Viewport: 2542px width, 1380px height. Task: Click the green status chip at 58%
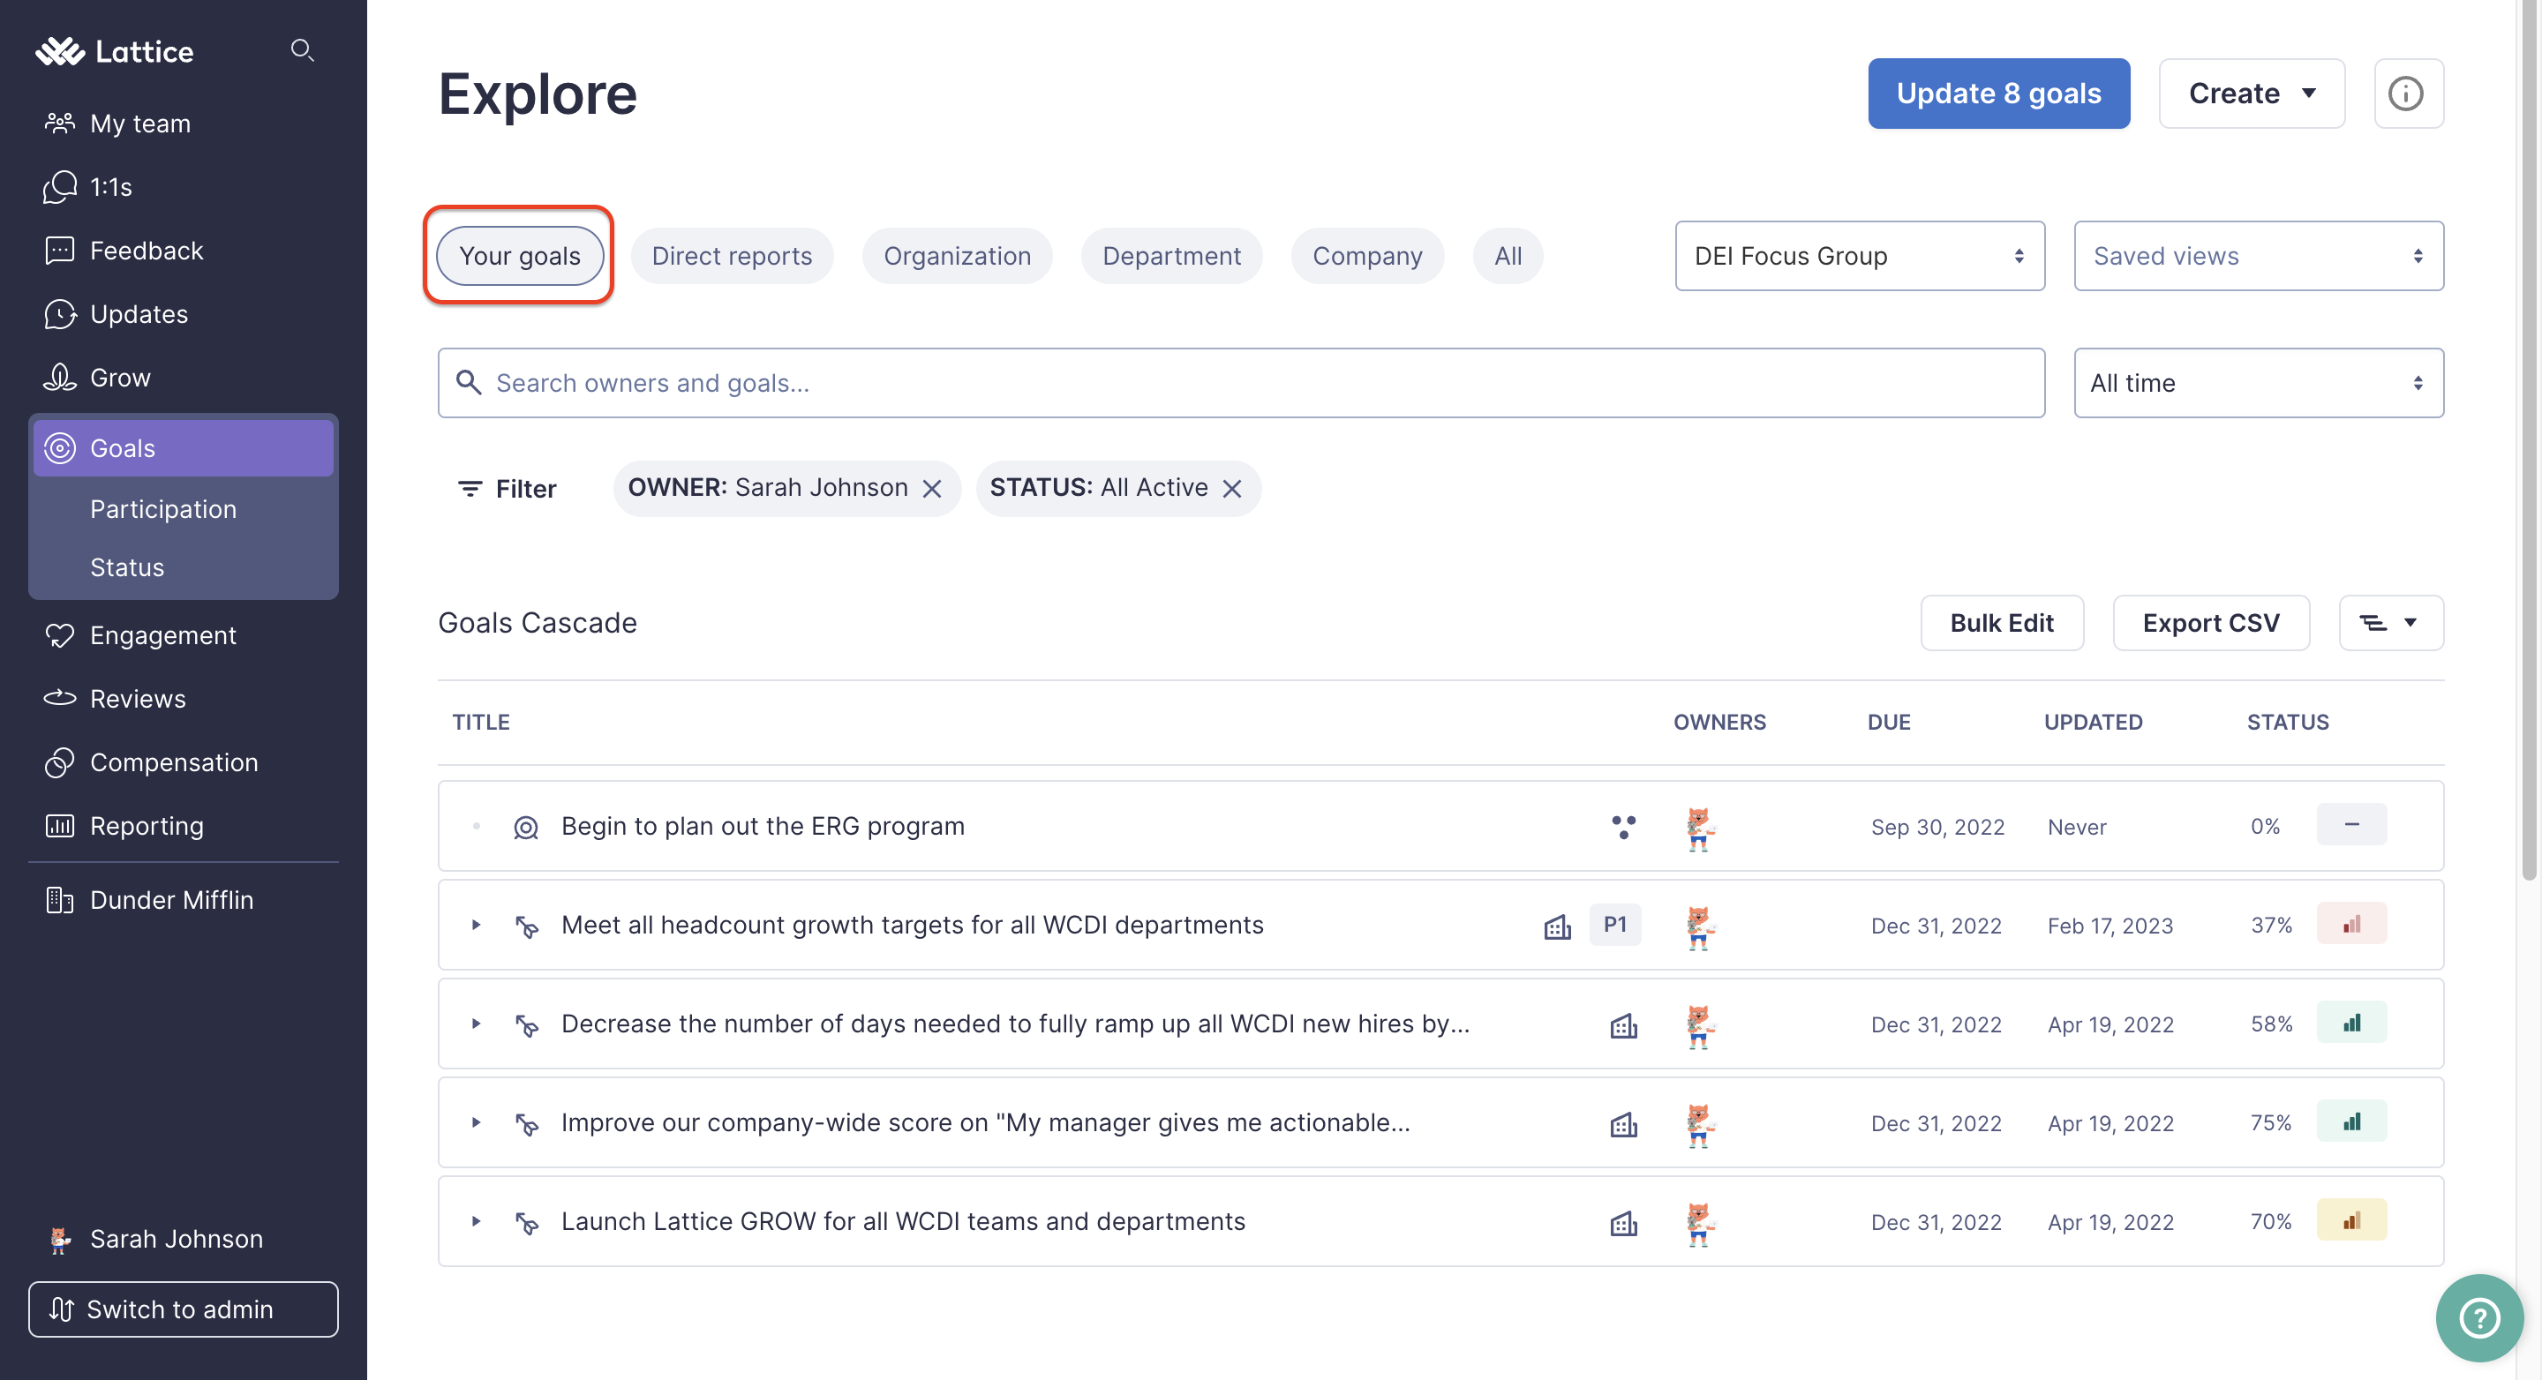2351,1023
